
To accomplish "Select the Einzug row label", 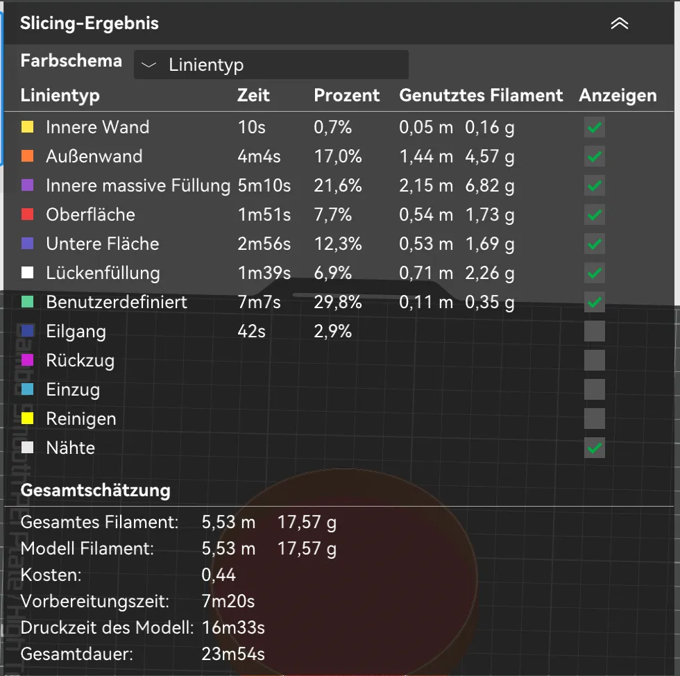I will pyautogui.click(x=73, y=390).
